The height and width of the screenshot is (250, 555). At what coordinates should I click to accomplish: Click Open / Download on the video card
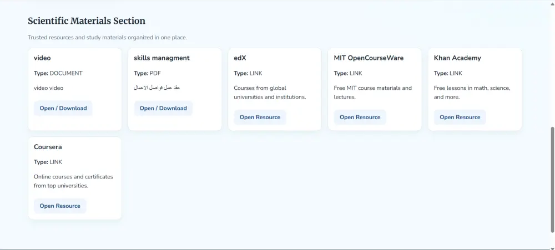[x=63, y=108]
